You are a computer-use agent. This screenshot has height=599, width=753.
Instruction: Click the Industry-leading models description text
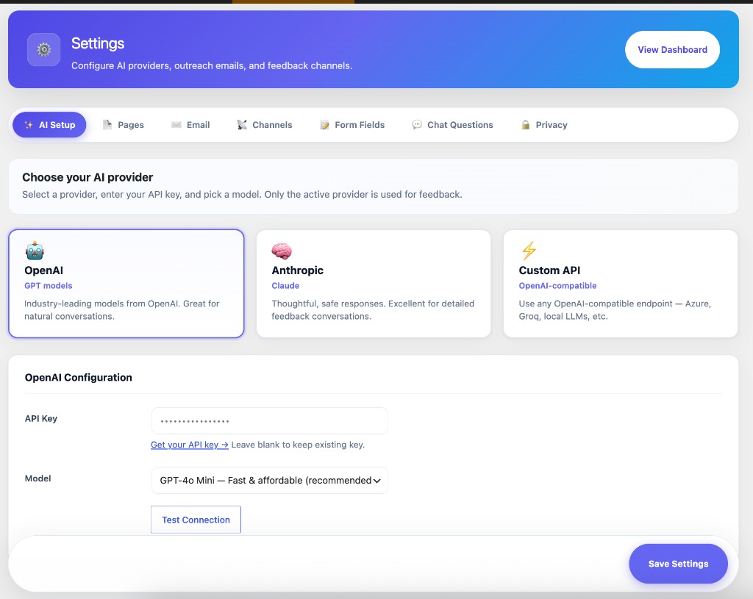click(122, 309)
